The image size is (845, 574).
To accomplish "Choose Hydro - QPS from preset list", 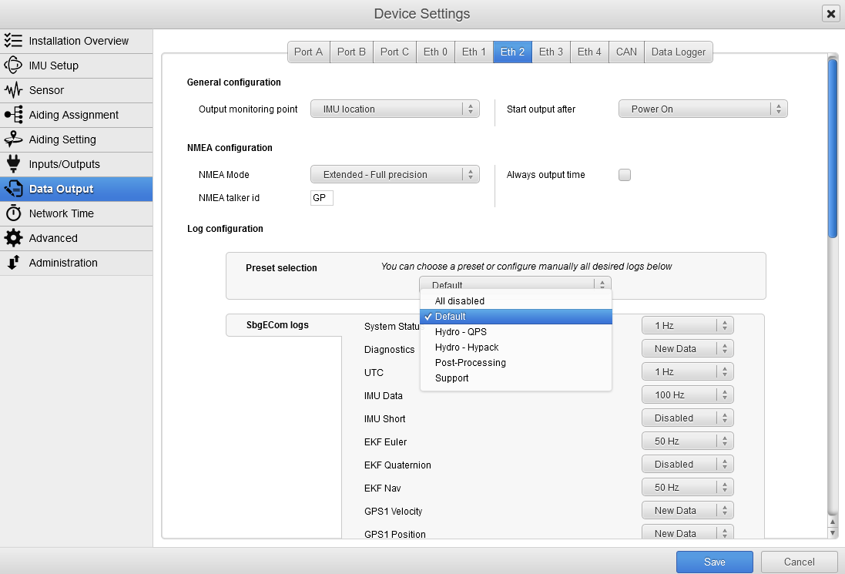I will click(461, 332).
